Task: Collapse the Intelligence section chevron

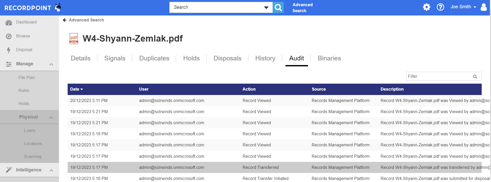Action: tap(51, 170)
